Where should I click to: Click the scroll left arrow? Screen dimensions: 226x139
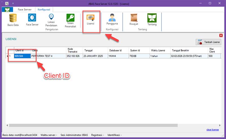point(7,125)
